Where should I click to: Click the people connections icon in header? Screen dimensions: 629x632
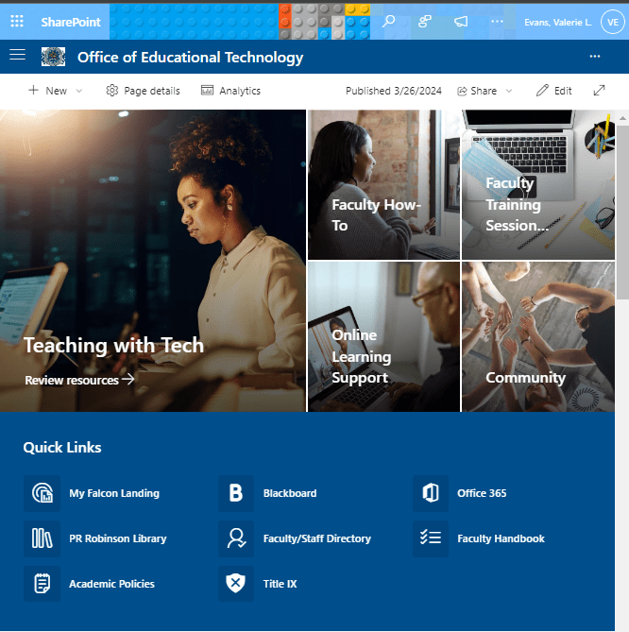(x=425, y=21)
